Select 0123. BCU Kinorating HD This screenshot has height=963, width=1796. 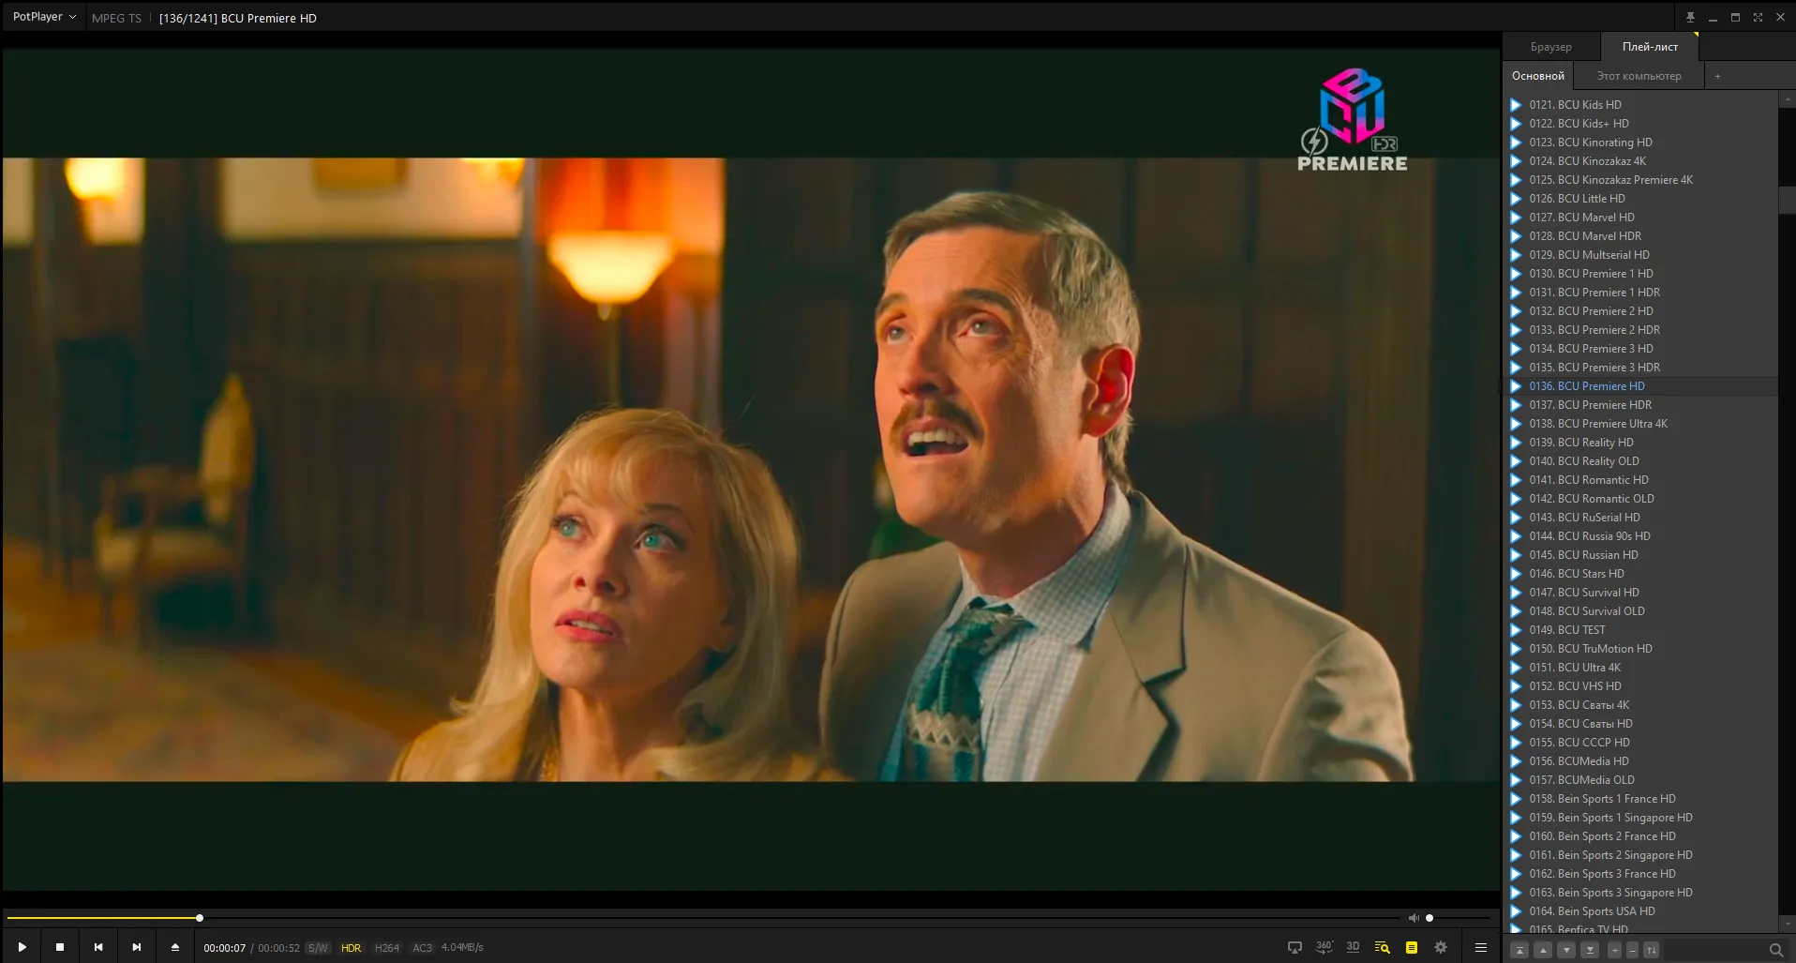(1640, 143)
